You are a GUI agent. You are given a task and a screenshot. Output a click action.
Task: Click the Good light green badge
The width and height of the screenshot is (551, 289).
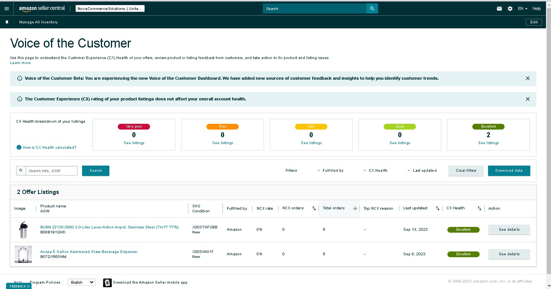(x=400, y=126)
